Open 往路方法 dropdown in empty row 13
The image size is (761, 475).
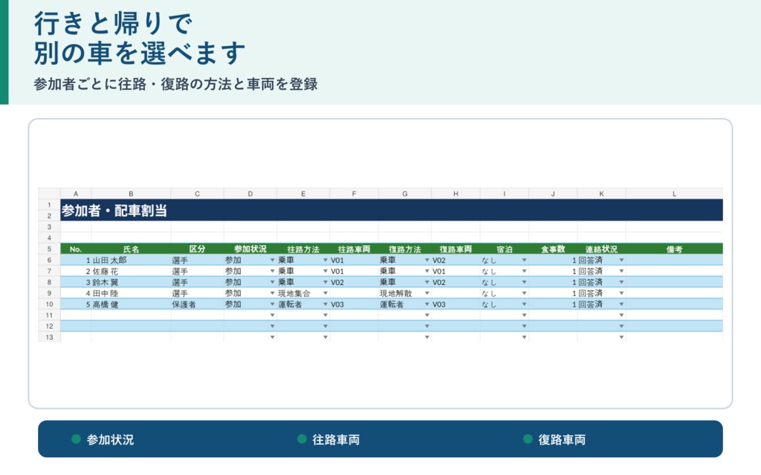[326, 337]
